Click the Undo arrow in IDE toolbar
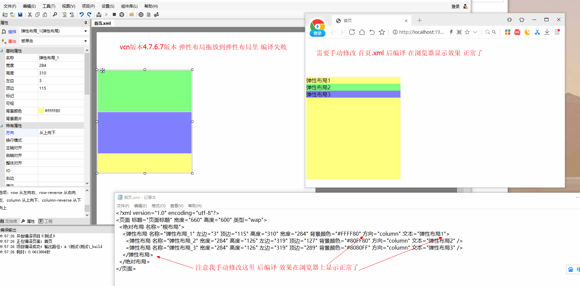The image size is (580, 286). pos(81,15)
